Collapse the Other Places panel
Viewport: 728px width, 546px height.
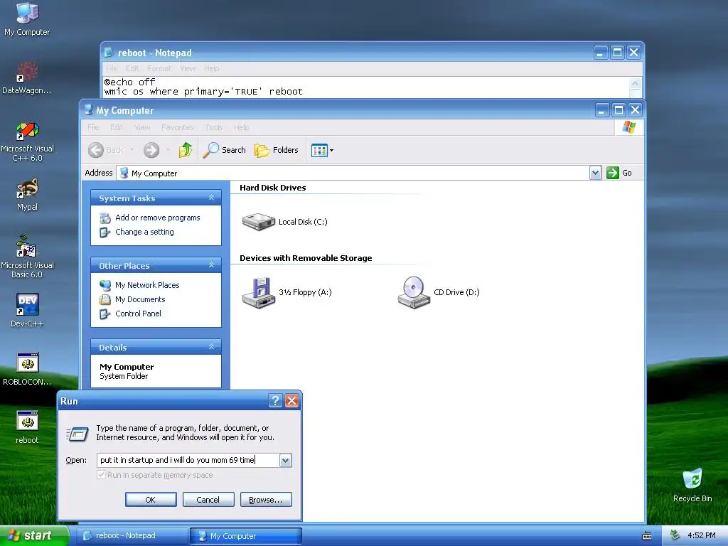click(x=211, y=266)
